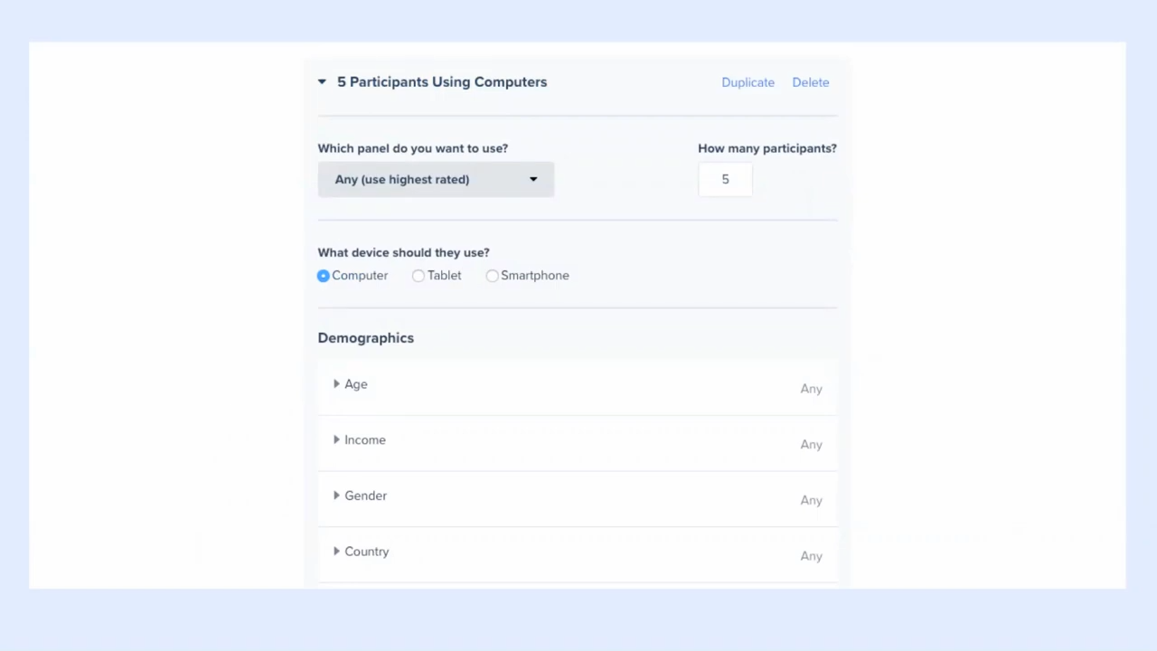Click the Country row label
1157x651 pixels.
(367, 552)
